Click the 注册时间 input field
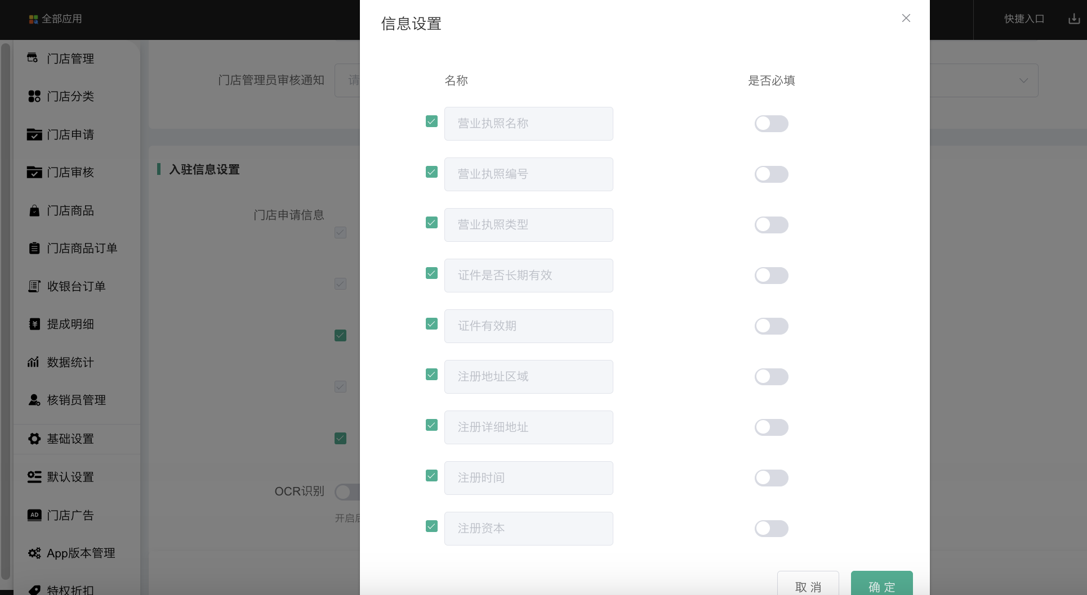This screenshot has height=595, width=1087. 528,478
